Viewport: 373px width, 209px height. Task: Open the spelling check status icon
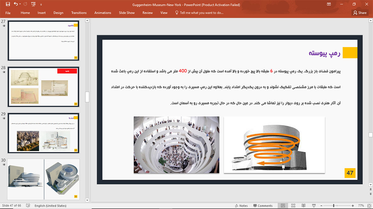28,206
